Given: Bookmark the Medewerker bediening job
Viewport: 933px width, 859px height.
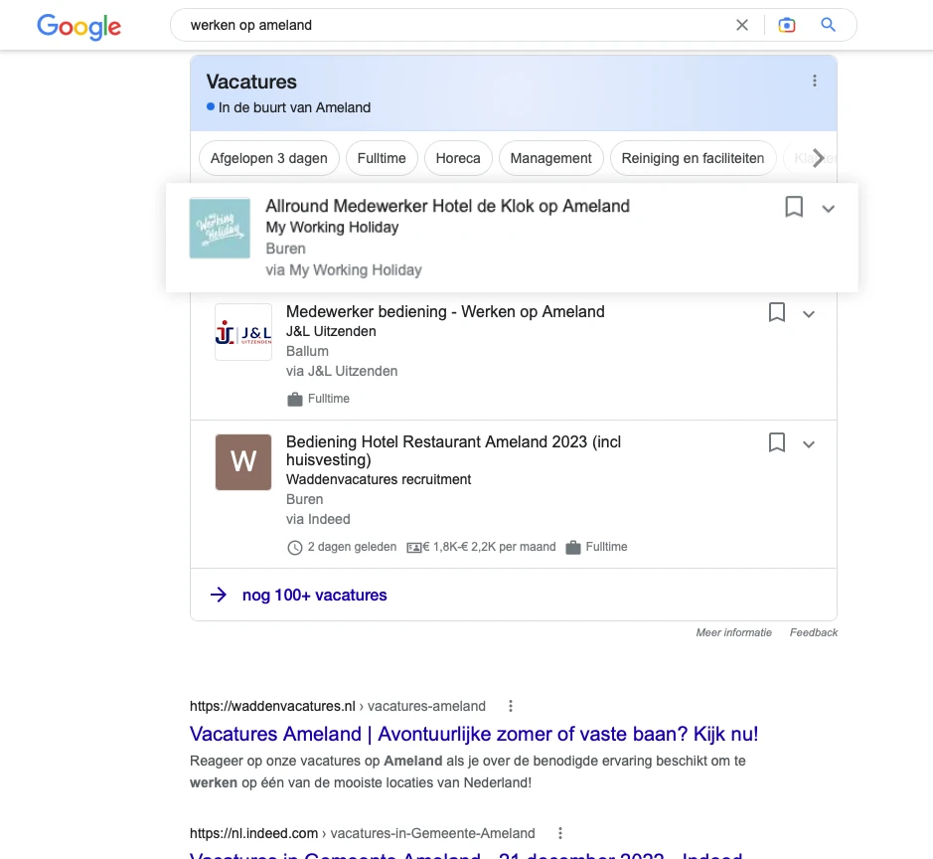Looking at the screenshot, I should click(x=777, y=312).
